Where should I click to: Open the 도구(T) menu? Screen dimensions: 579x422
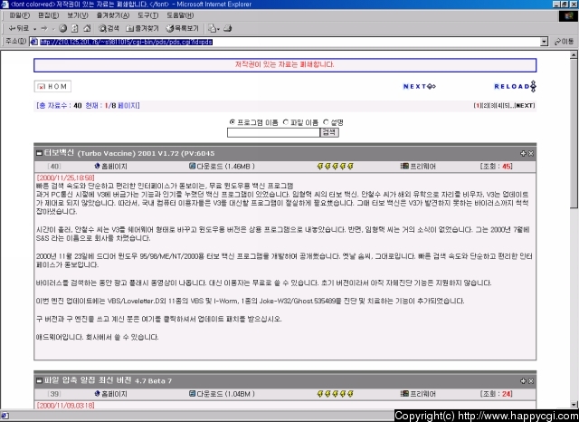tap(147, 15)
